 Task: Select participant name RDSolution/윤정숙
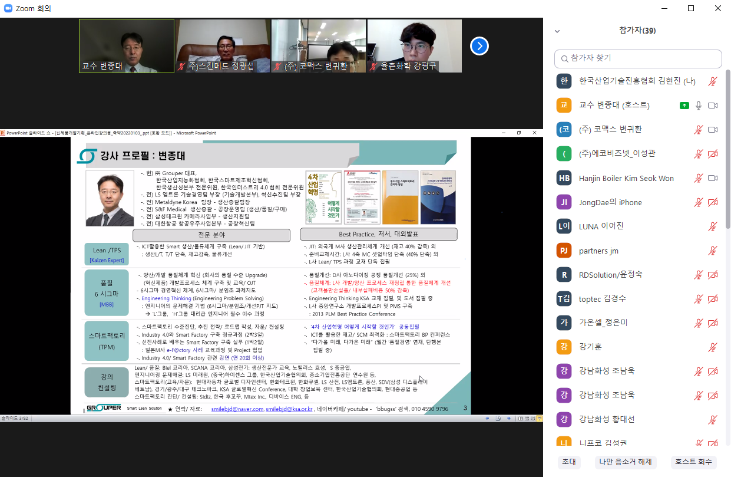pyautogui.click(x=611, y=275)
